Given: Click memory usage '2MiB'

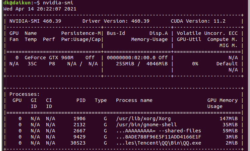Looking at the screenshot, I should [232, 143].
